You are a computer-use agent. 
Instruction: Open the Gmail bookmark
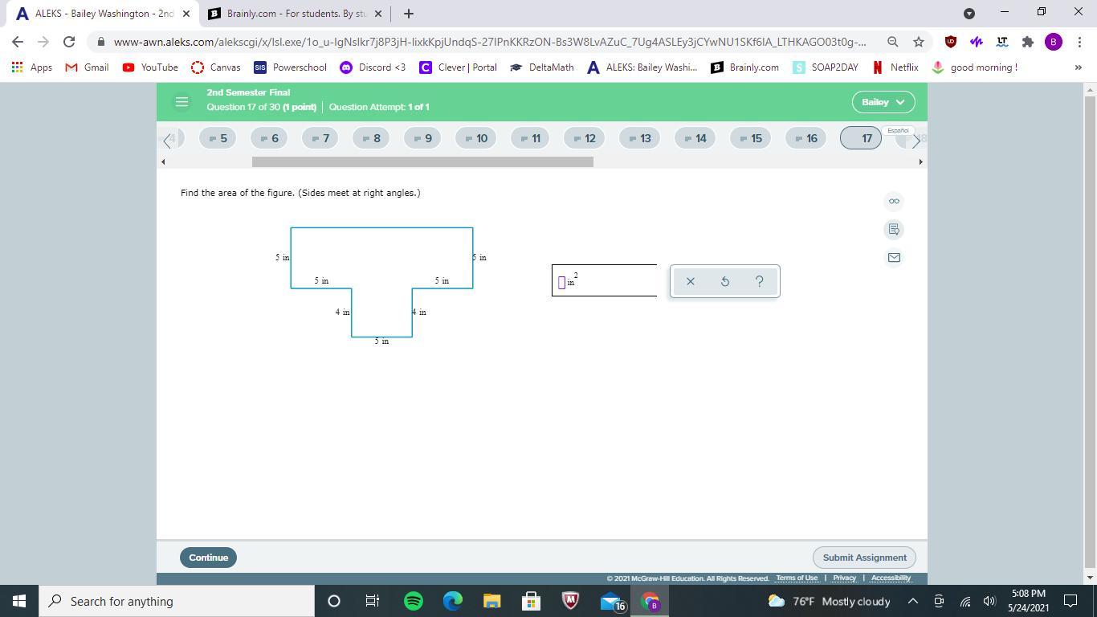pos(87,67)
